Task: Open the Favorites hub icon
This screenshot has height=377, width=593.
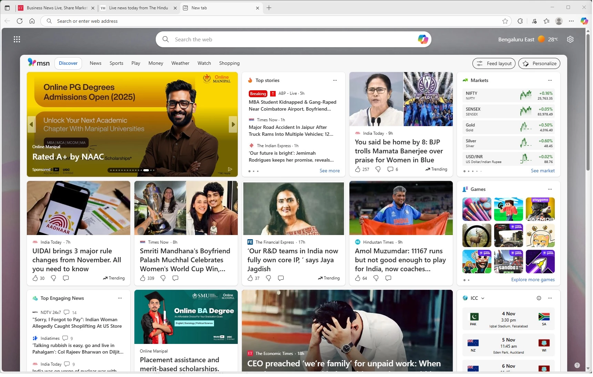Action: click(x=546, y=21)
